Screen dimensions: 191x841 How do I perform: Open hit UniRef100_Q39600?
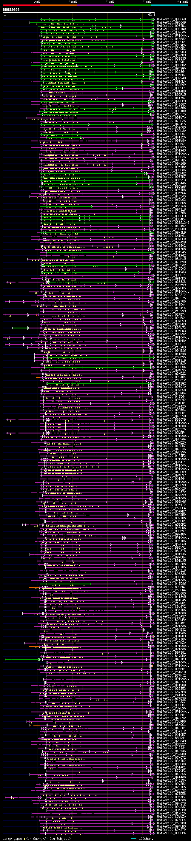point(171,32)
